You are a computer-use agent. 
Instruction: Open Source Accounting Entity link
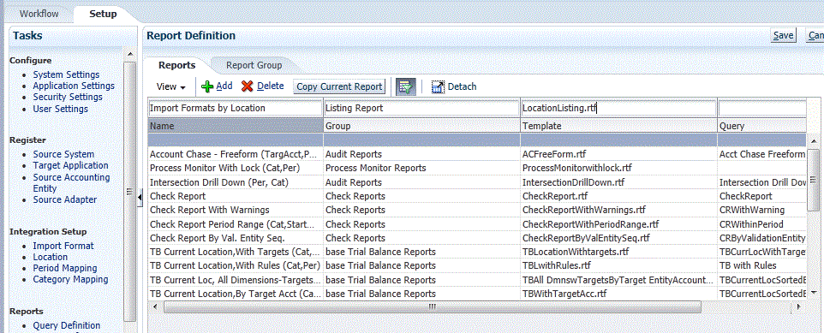[71, 183]
